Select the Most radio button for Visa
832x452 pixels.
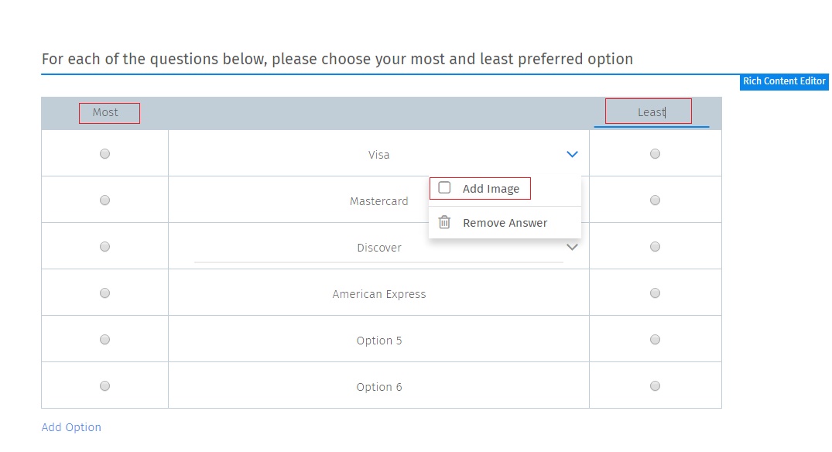104,153
